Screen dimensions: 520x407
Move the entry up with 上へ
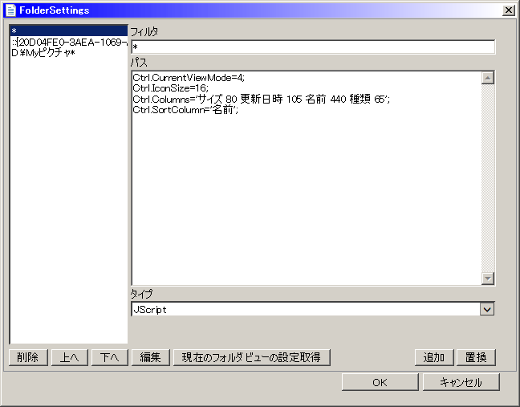click(70, 358)
